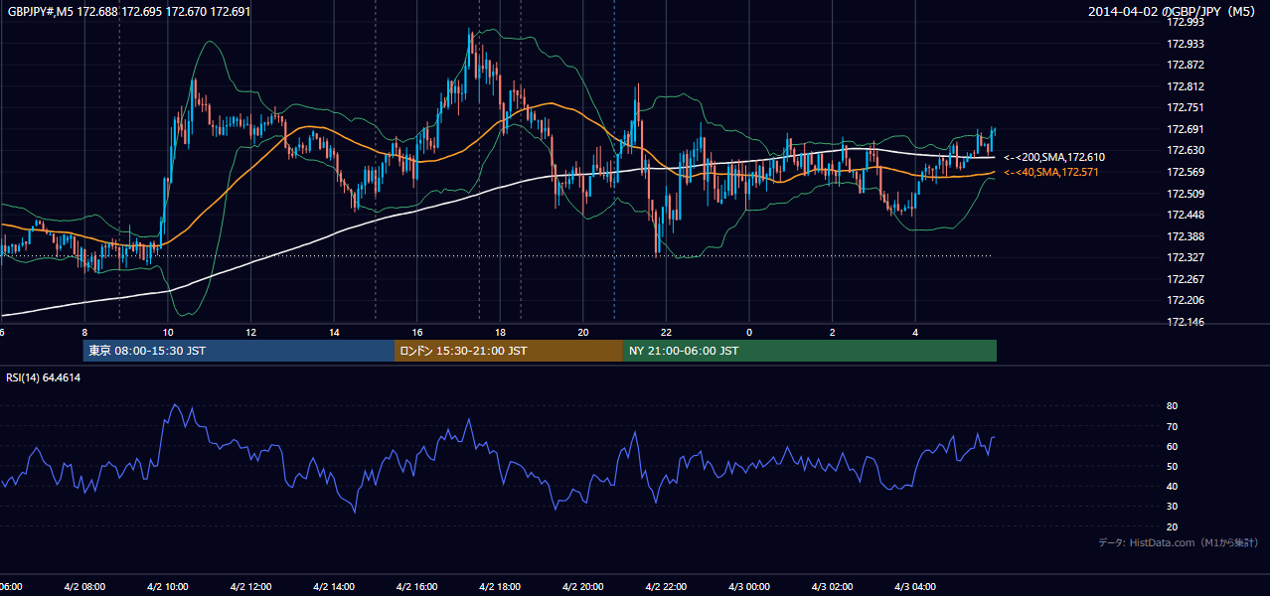Click price axis value 172.448
This screenshot has height=596, width=1270.
1185,215
